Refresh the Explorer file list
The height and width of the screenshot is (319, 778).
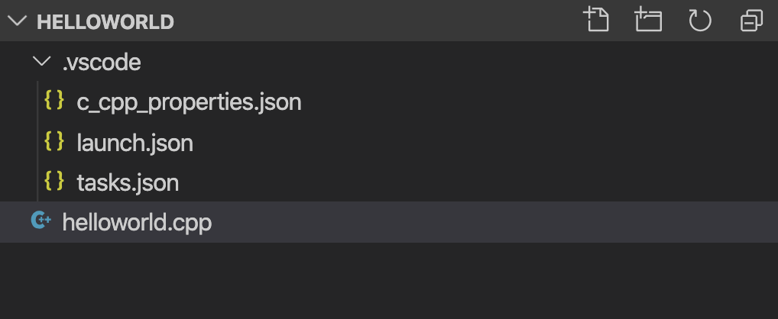[x=700, y=20]
